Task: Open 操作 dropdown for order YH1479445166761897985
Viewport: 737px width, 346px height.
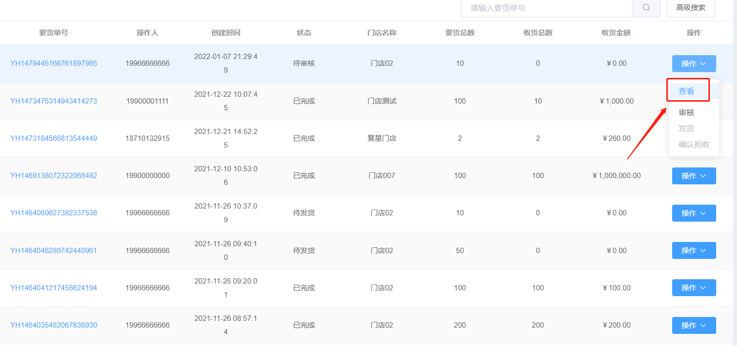Action: (x=694, y=64)
